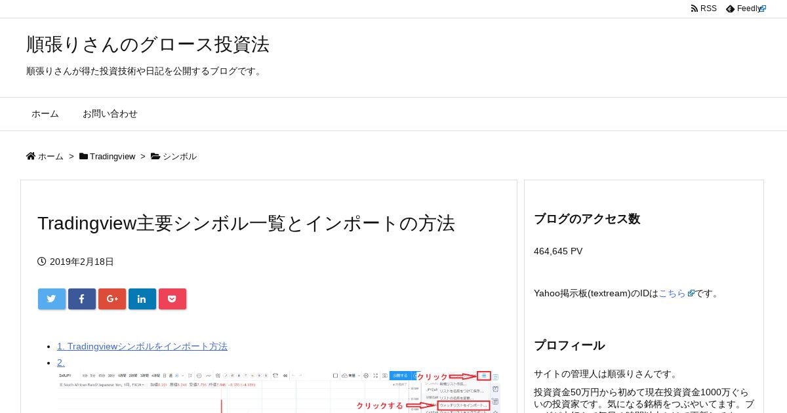Share the article on Twitter
Viewport: 787px width, 413px height.
pyautogui.click(x=52, y=299)
